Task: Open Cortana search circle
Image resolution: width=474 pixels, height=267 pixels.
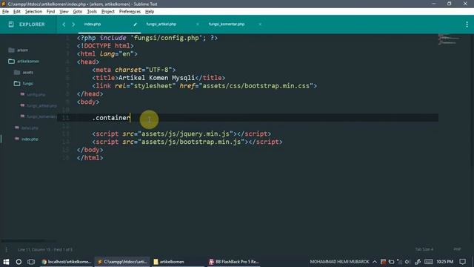Action: coord(19,262)
